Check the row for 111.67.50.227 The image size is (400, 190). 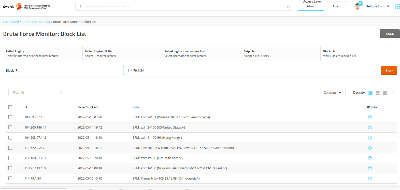tap(10, 148)
